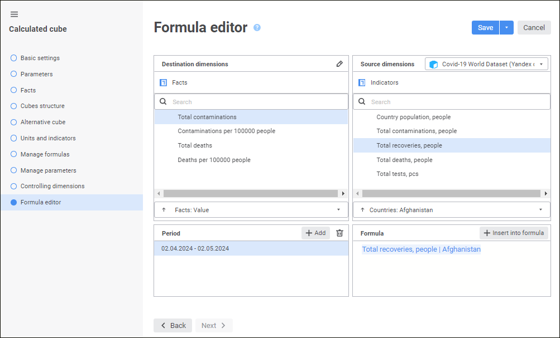Click the Covid-19 dataset cube icon
Screen dimensions: 560x338
pyautogui.click(x=433, y=64)
